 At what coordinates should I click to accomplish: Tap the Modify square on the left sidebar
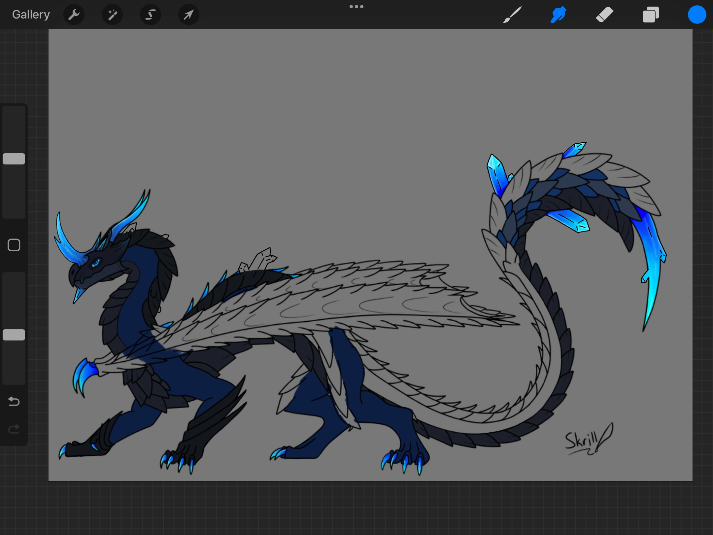click(14, 245)
